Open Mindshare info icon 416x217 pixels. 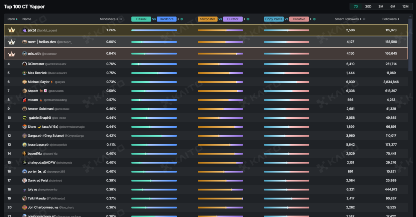121,19
